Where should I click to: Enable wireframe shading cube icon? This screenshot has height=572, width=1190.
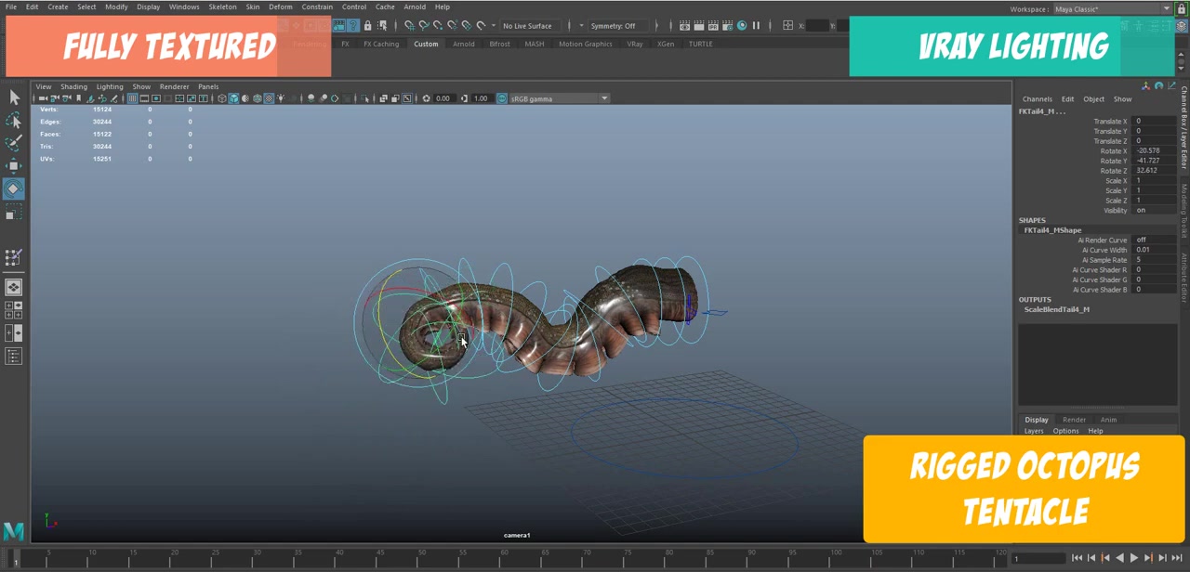point(222,98)
